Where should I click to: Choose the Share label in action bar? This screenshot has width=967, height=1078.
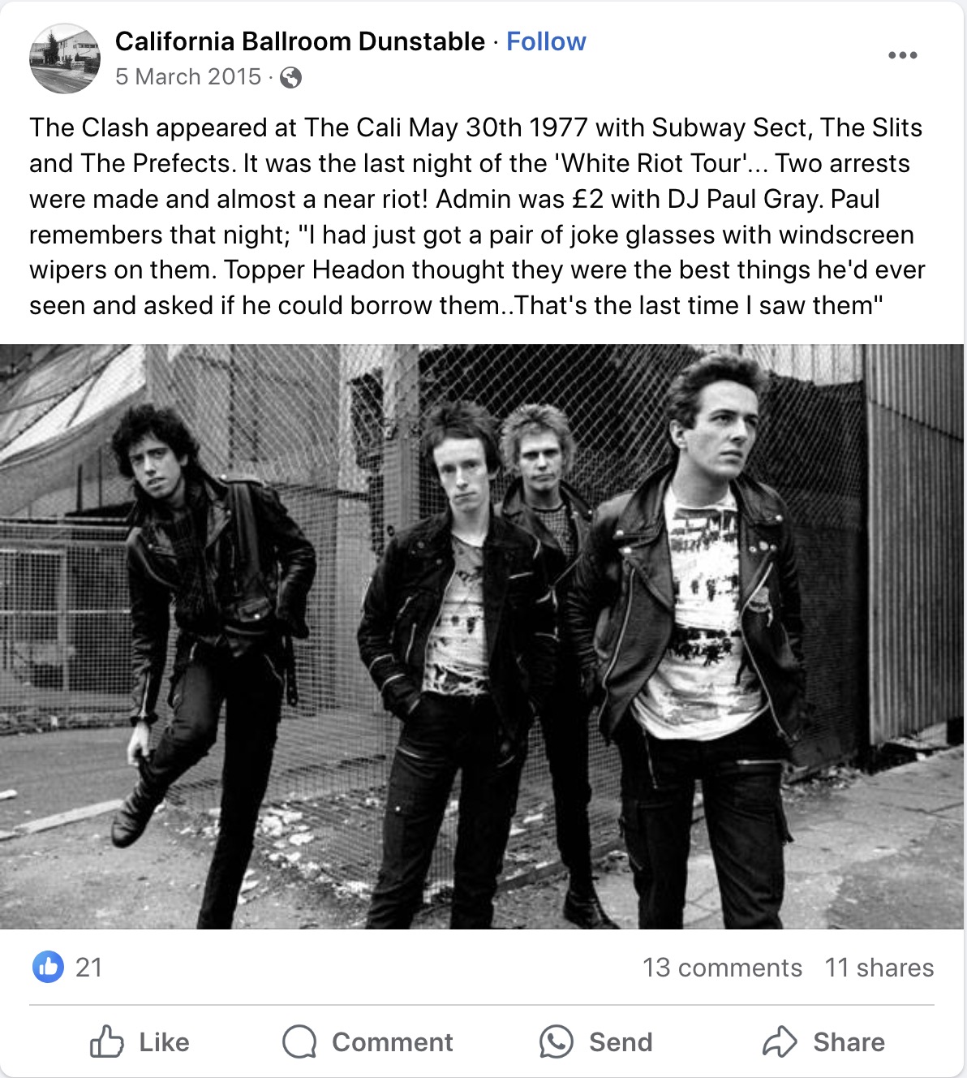tap(849, 1042)
